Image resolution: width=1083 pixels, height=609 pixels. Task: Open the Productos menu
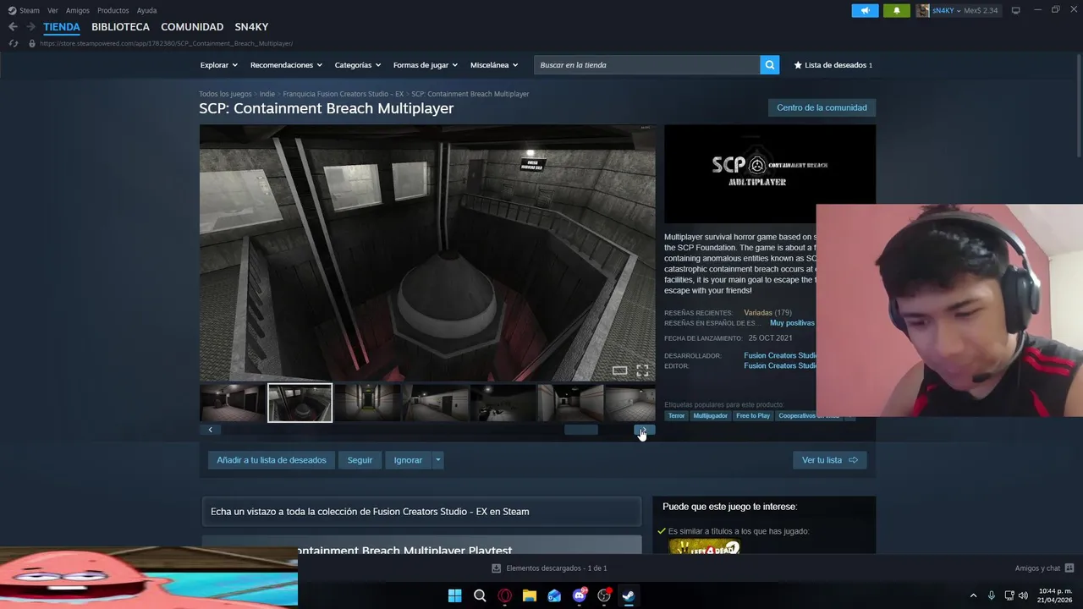point(113,10)
